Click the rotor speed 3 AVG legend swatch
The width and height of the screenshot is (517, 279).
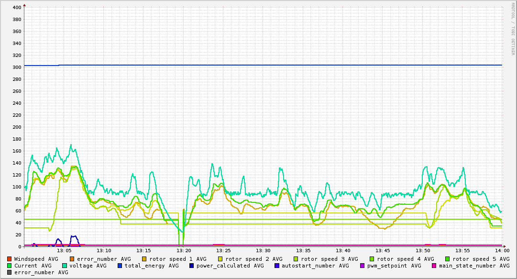(x=296, y=259)
